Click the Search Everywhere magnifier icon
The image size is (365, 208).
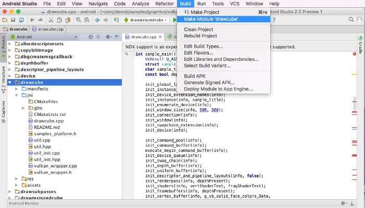351,20
